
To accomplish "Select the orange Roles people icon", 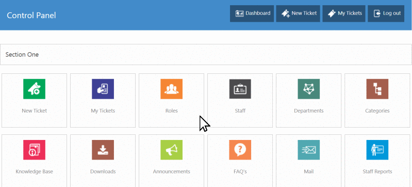I will coord(171,89).
